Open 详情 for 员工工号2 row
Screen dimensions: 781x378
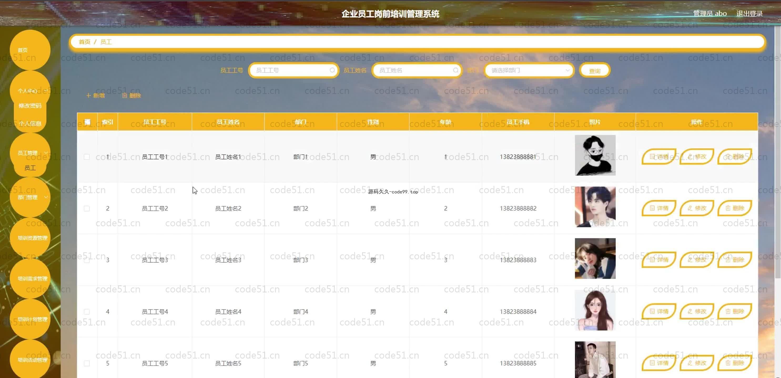659,208
